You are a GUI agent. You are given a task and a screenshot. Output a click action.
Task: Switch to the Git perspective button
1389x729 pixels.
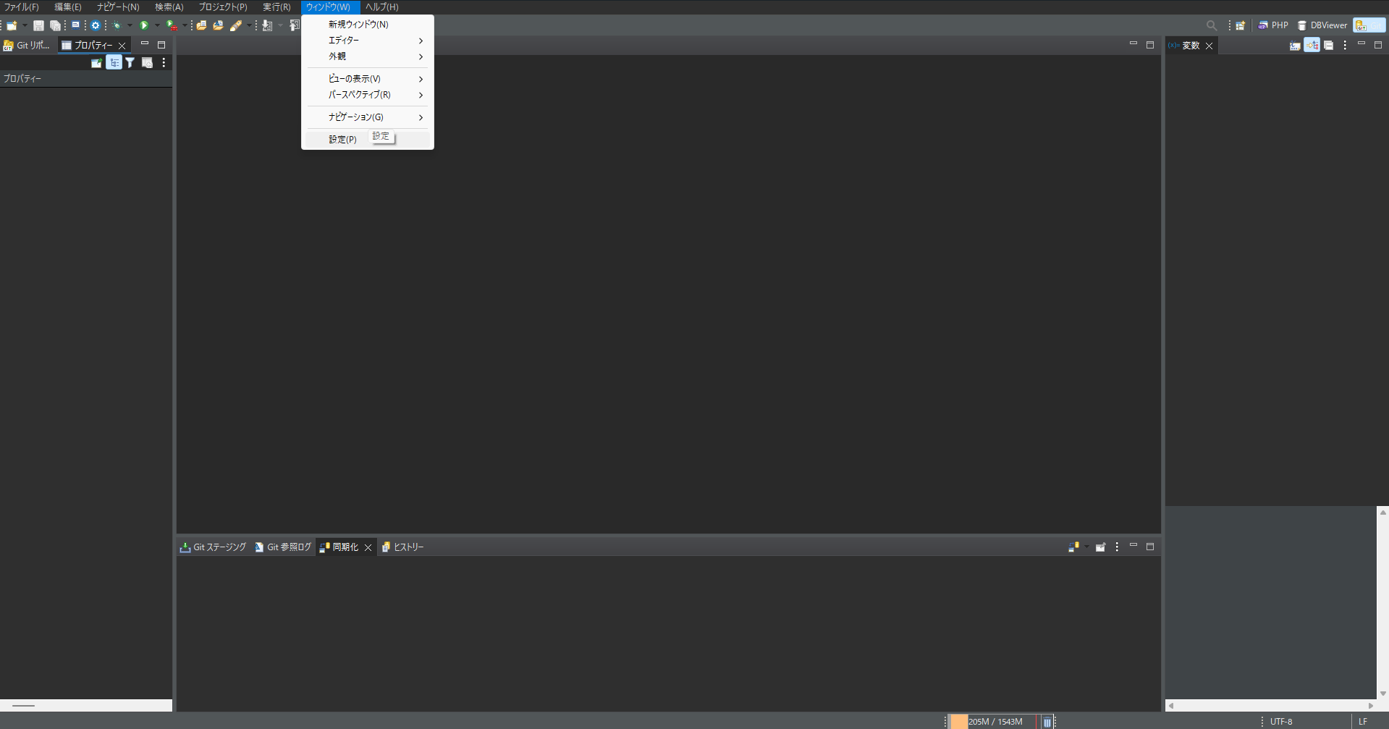tap(1369, 25)
